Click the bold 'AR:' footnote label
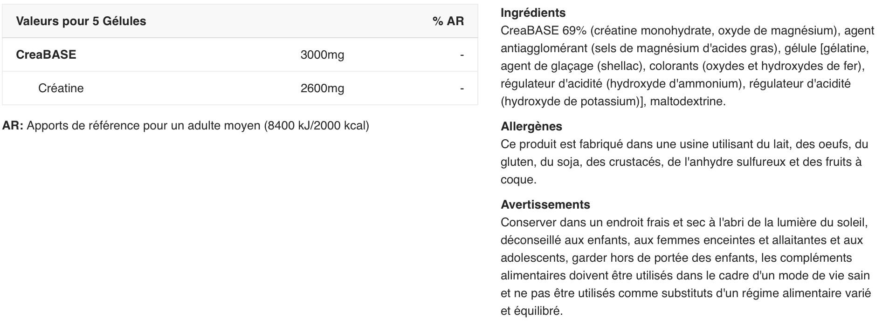This screenshot has height=326, width=882. [x=13, y=126]
